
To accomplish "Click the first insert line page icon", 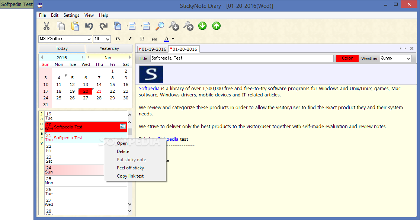I will click(132, 26).
